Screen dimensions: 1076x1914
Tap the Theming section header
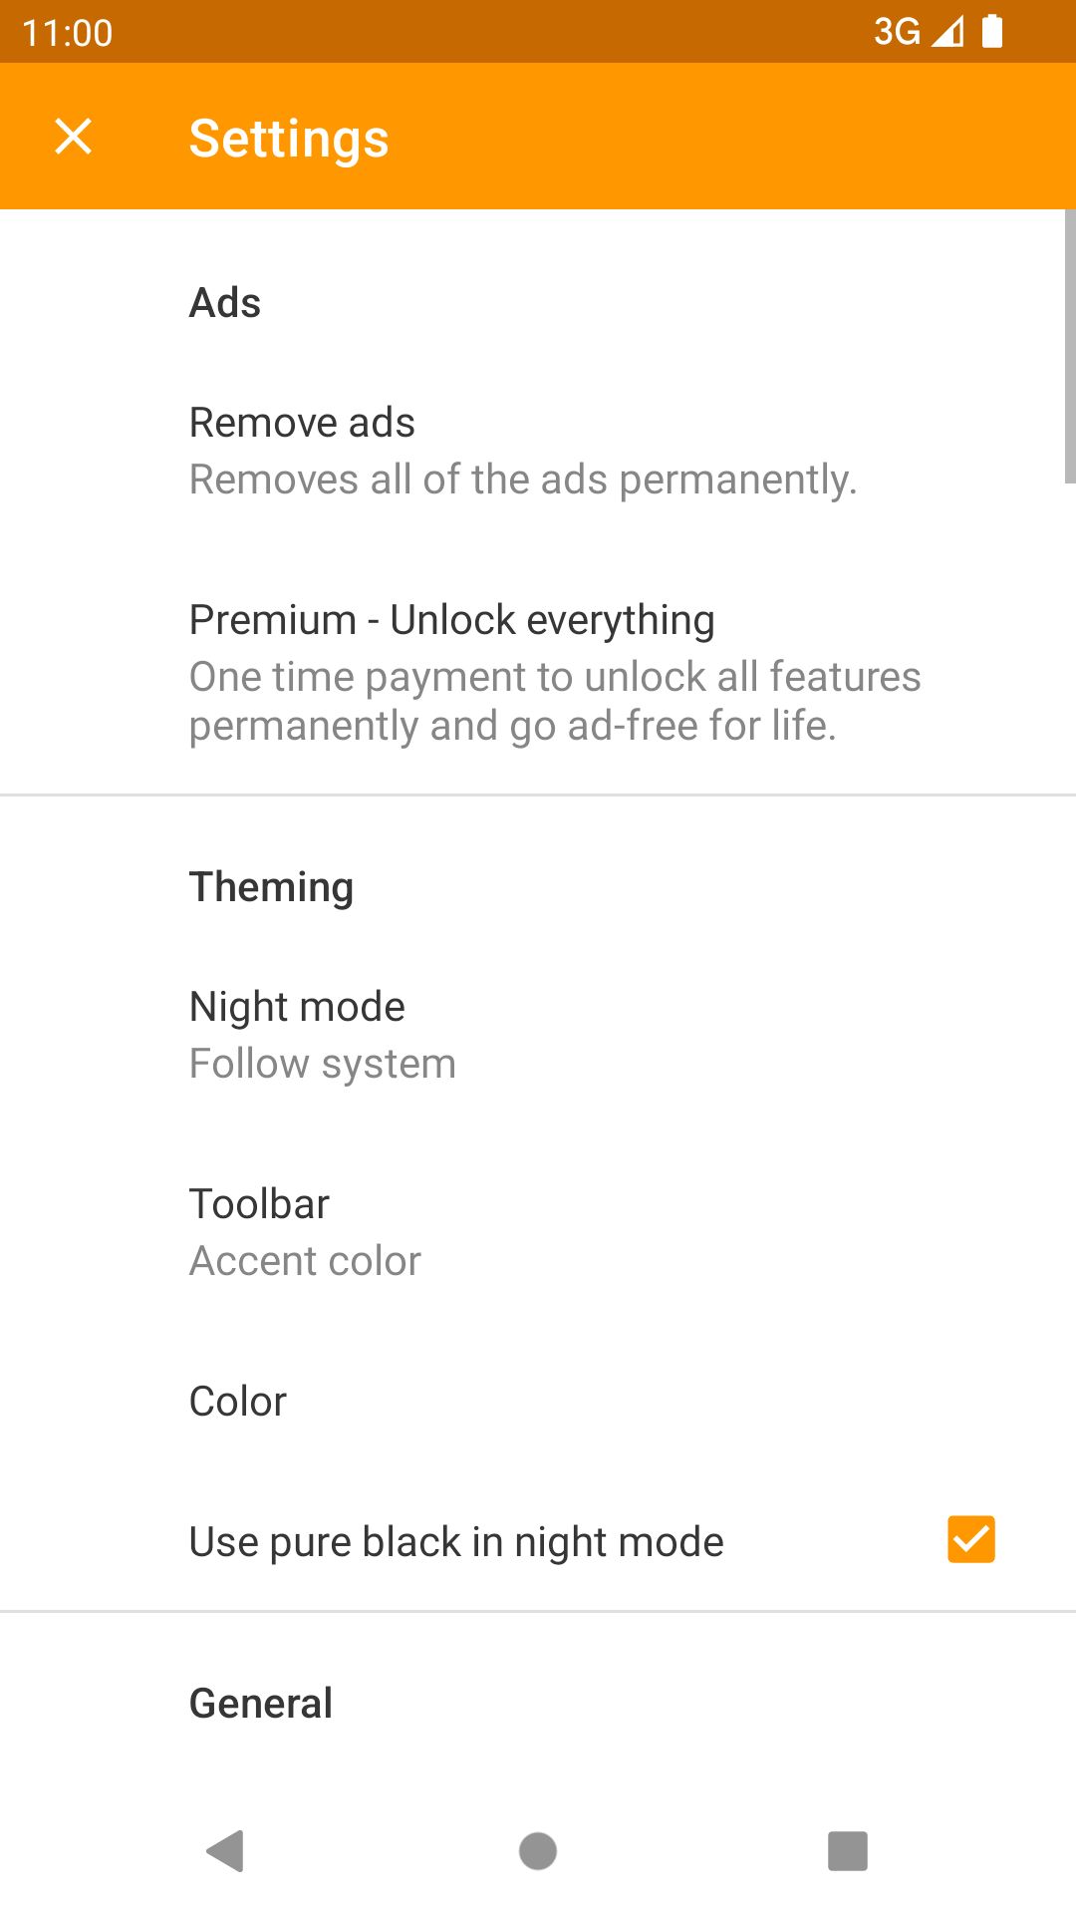pyautogui.click(x=271, y=887)
